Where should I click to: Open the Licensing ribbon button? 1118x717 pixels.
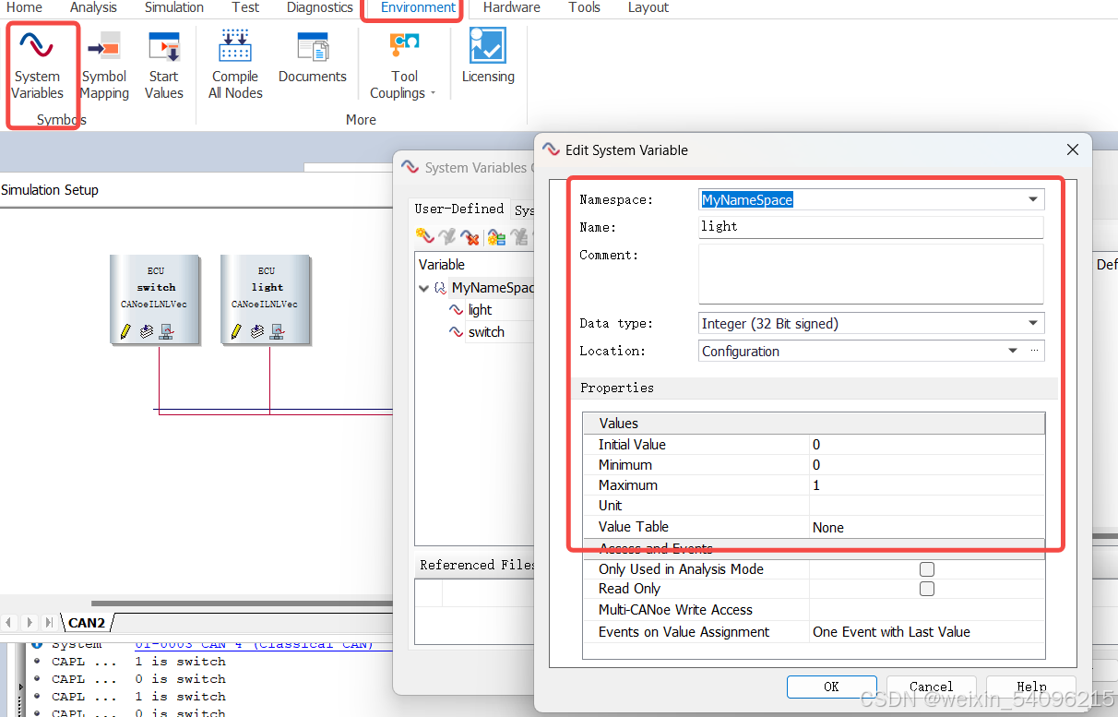[x=488, y=57]
